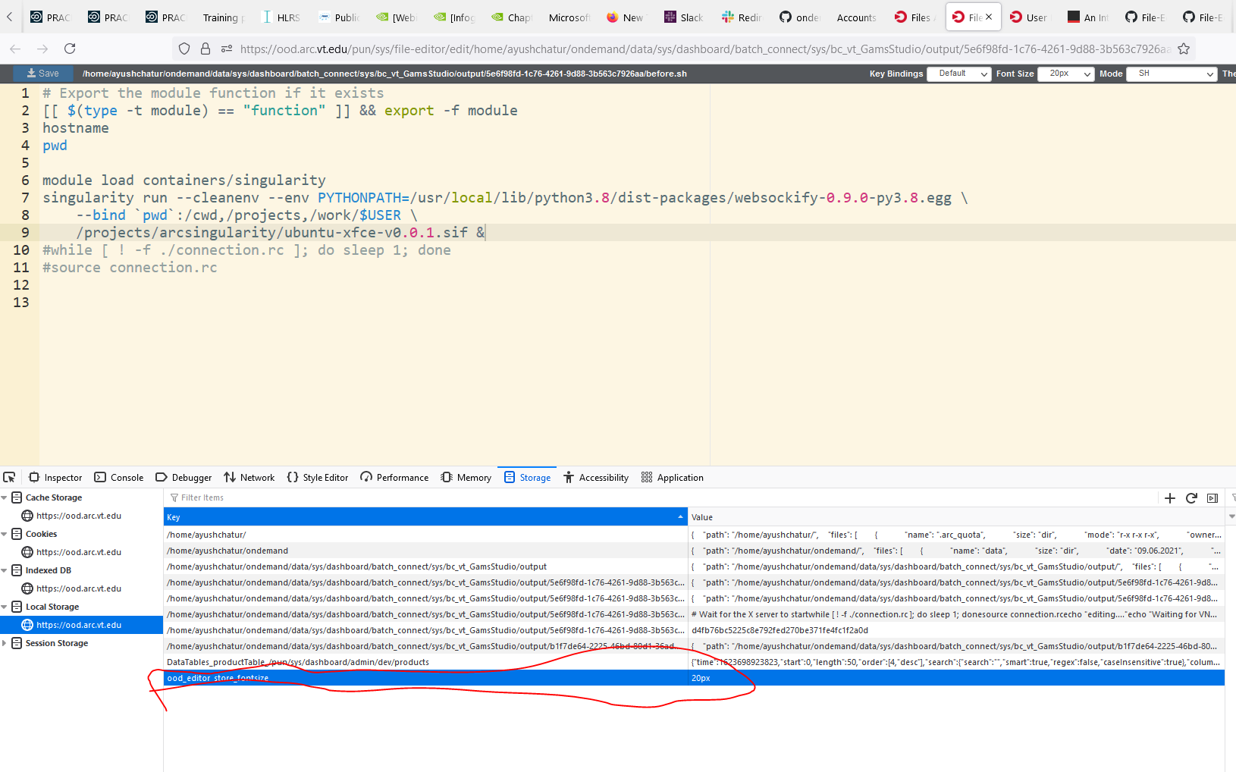Screen dimensions: 1236x772
Task: Select the d4fb76bc5225c8e792fed270be371fe4fc1f2a0d value
Action: coord(780,630)
